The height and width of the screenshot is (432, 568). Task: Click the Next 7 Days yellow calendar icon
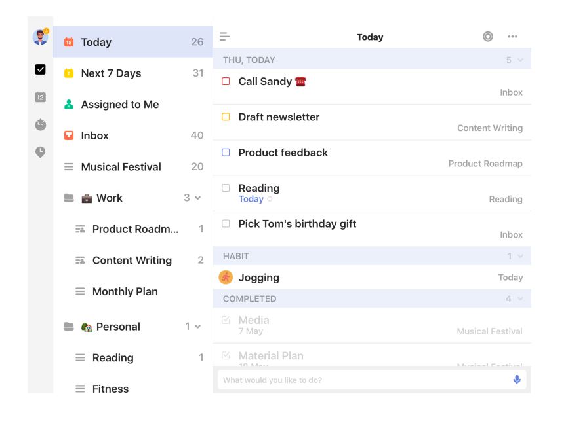click(68, 73)
